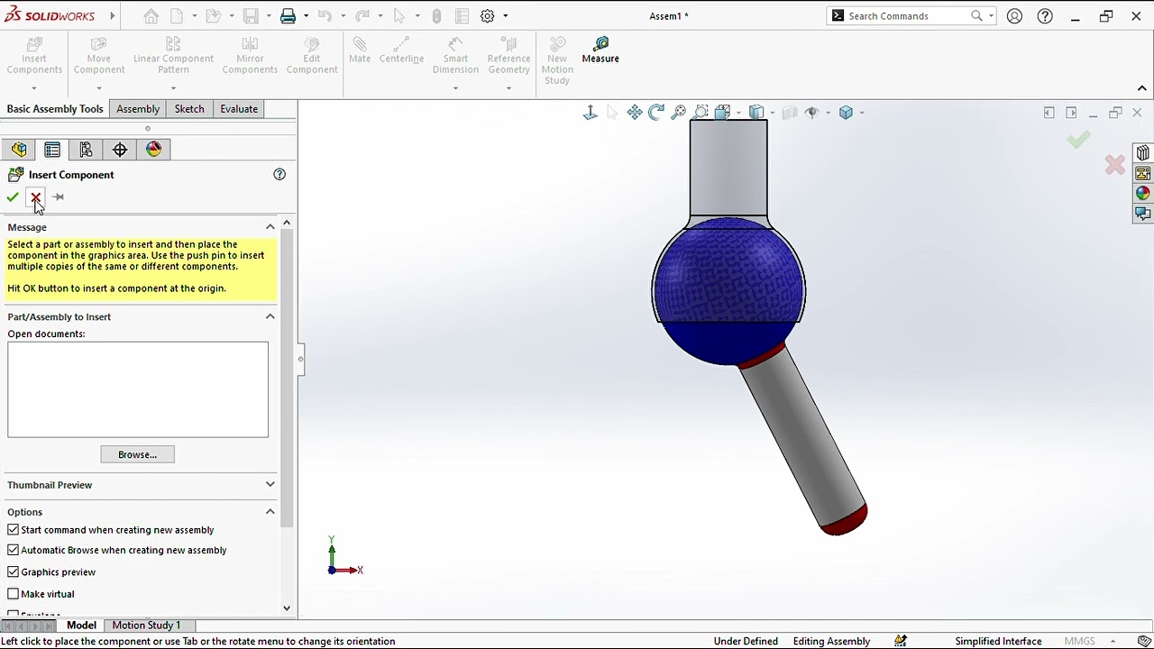Click the Undo arrow icon
This screenshot has height=649, width=1154.
click(x=325, y=16)
